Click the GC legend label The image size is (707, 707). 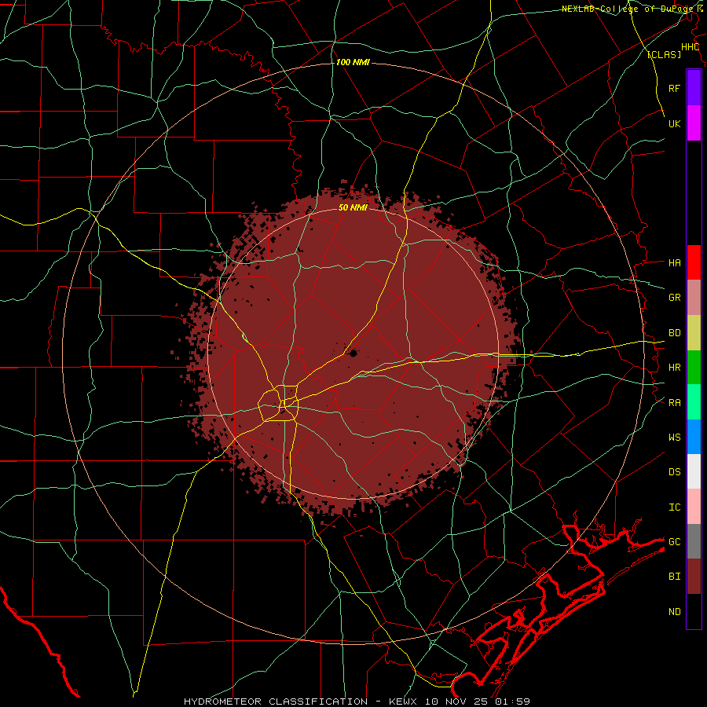(x=674, y=541)
